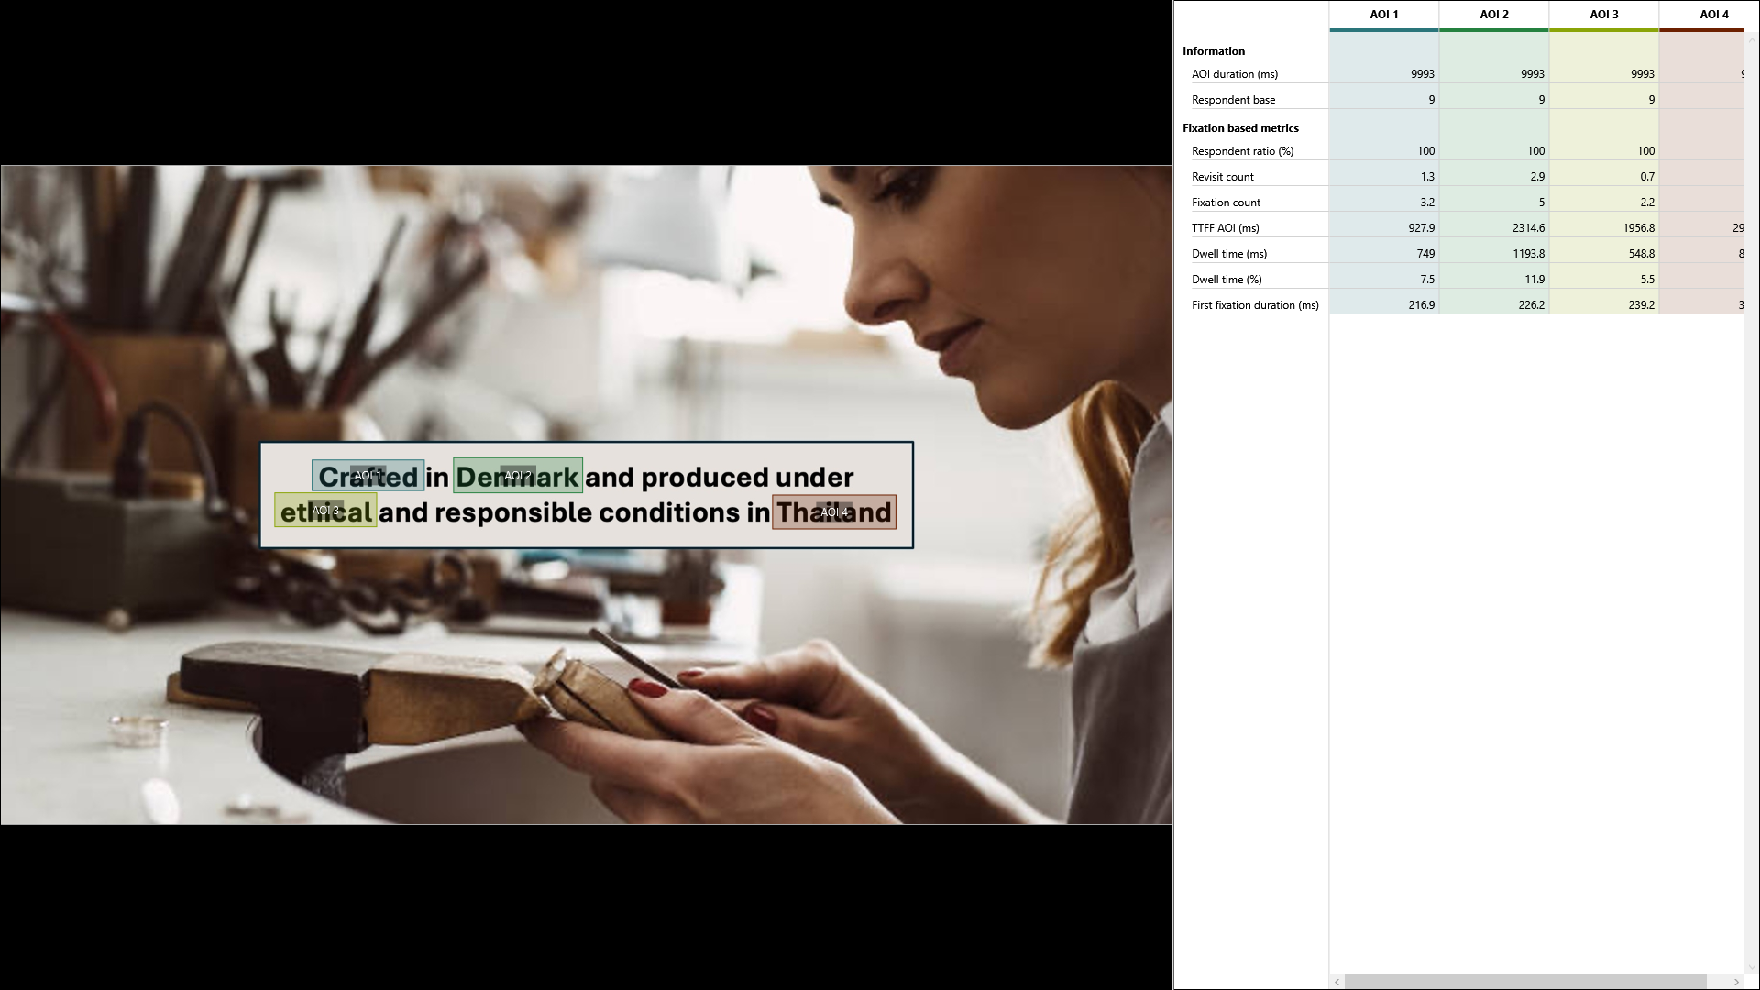
Task: Select First fixation duration (ms) row label
Action: [x=1255, y=305]
